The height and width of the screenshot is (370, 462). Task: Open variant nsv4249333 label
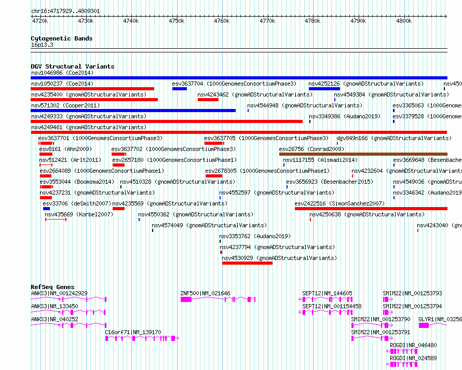point(89,116)
